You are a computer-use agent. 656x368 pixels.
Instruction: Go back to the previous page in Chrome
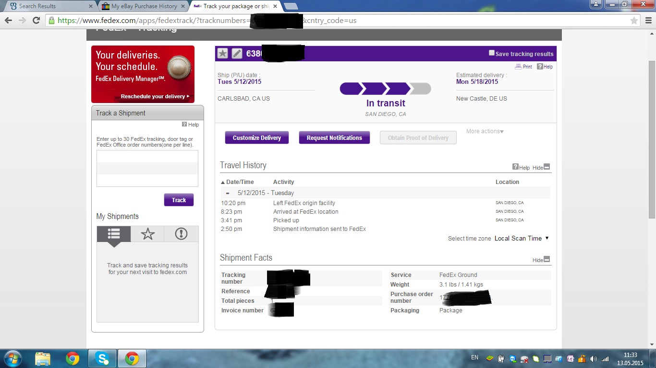9,21
